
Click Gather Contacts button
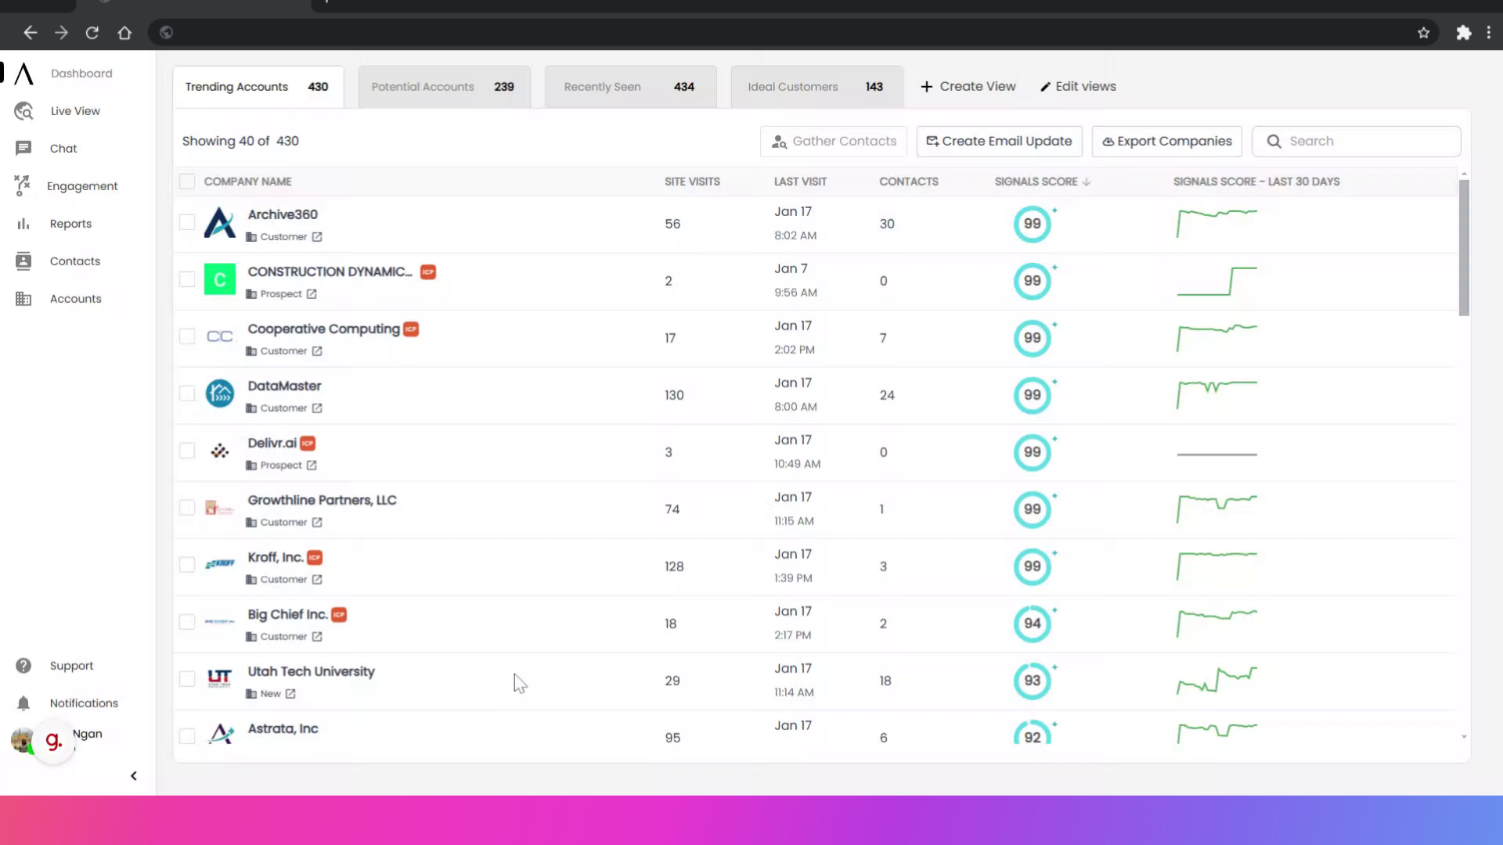[x=834, y=142]
